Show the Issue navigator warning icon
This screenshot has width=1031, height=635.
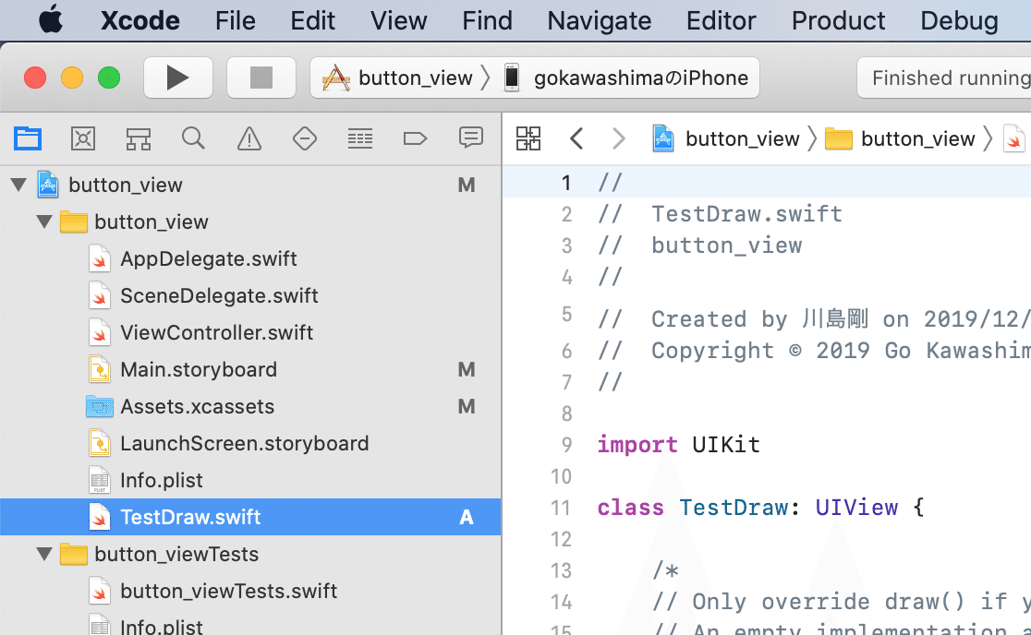[x=249, y=138]
